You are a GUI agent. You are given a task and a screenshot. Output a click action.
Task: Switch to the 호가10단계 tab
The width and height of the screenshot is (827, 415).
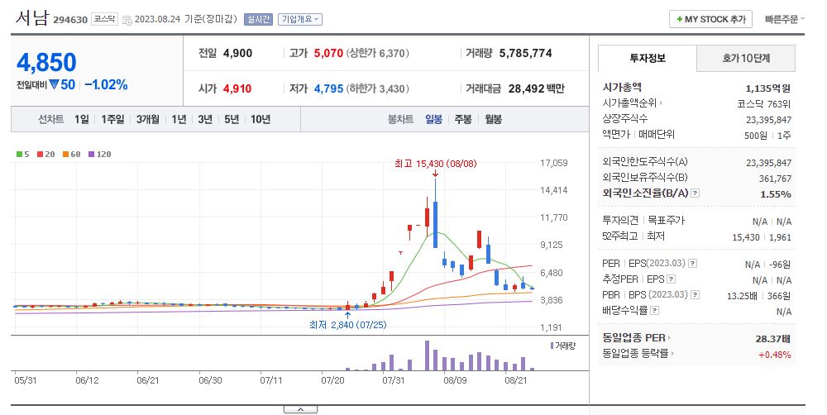click(746, 58)
